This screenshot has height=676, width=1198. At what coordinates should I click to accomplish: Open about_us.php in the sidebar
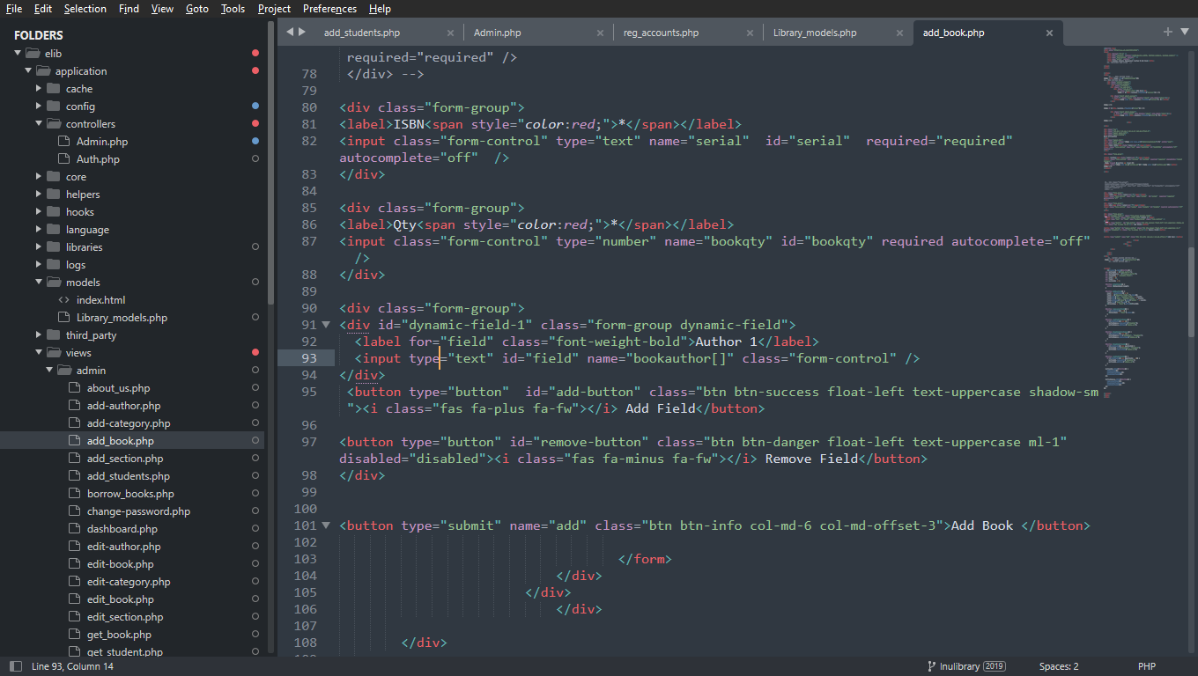(x=118, y=387)
